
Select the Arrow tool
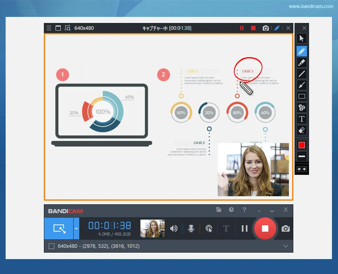coord(301,85)
